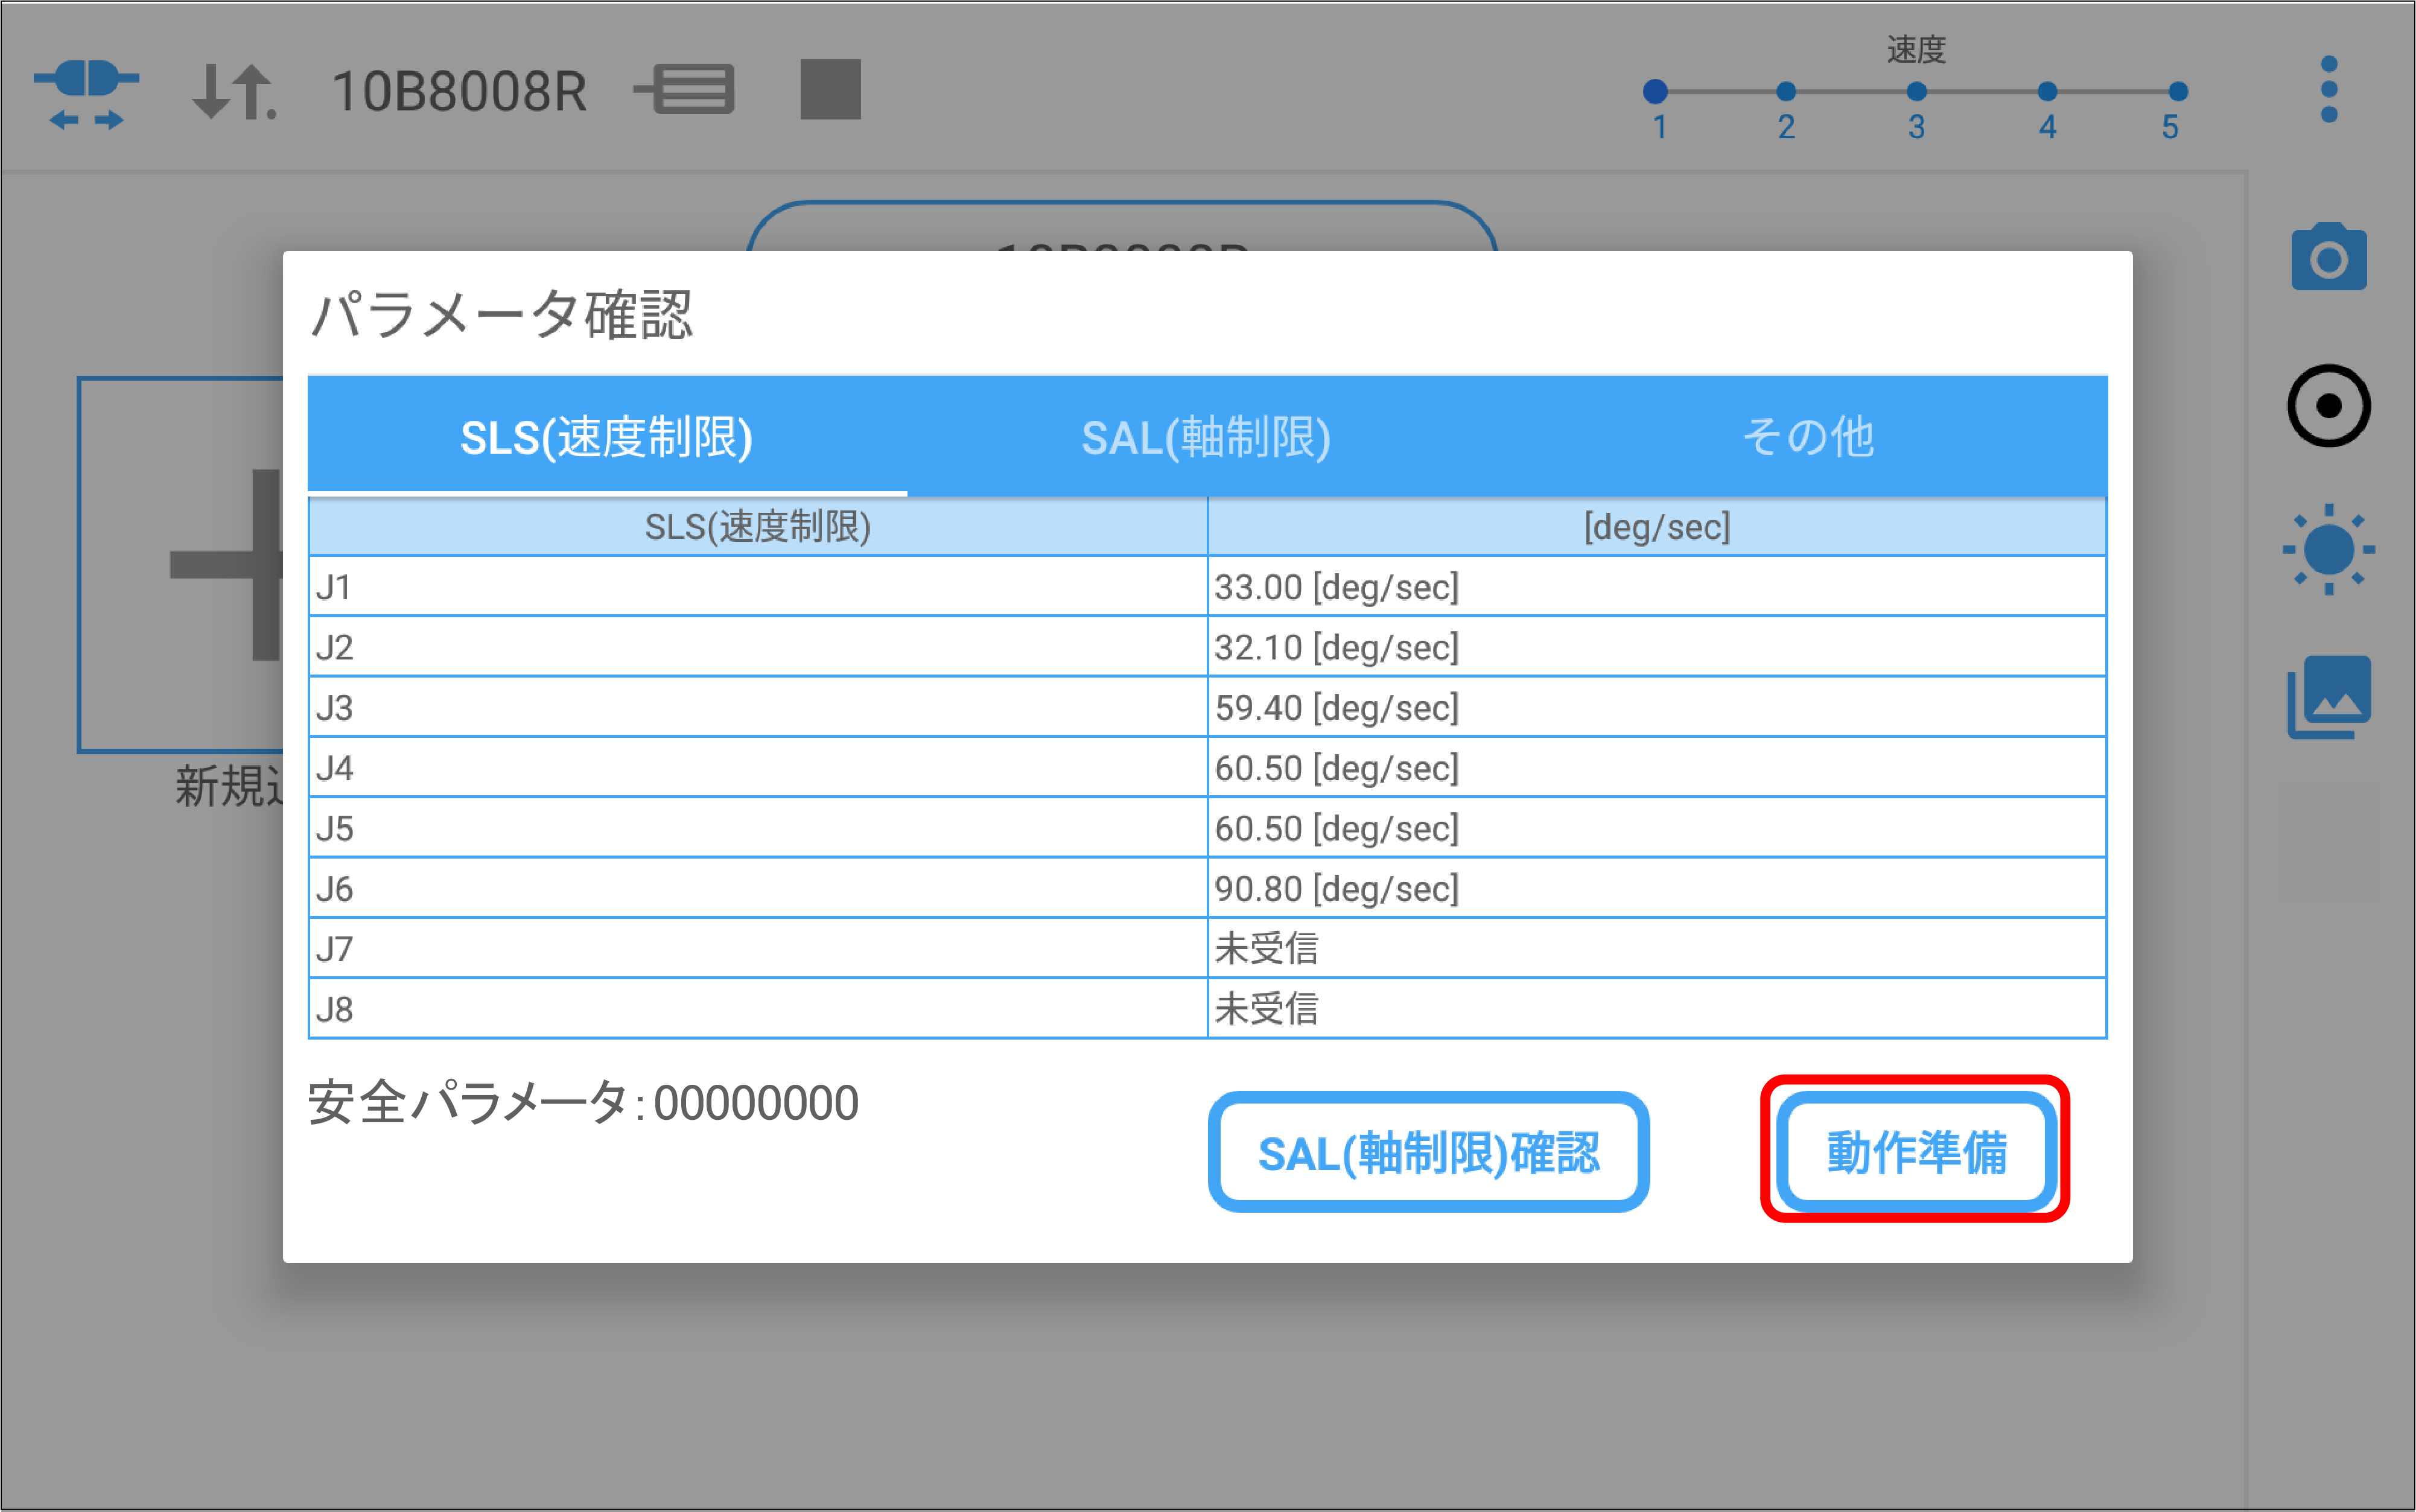Viewport: 2416px width, 1512px height.
Task: Switch to the SAL(軸制限) tab
Action: [x=1206, y=438]
